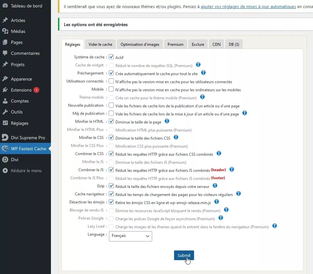This screenshot has width=313, height=274.
Task: Toggle the Préchargement checkbox
Action: [x=111, y=73]
